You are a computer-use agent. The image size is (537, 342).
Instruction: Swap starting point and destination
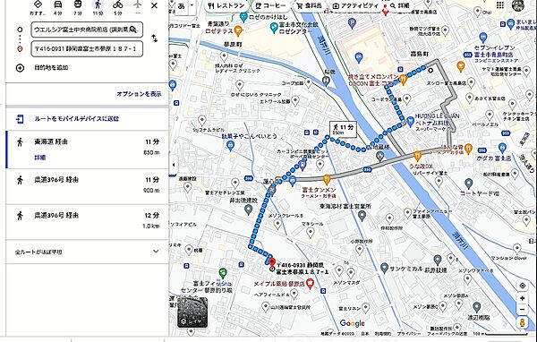[155, 38]
